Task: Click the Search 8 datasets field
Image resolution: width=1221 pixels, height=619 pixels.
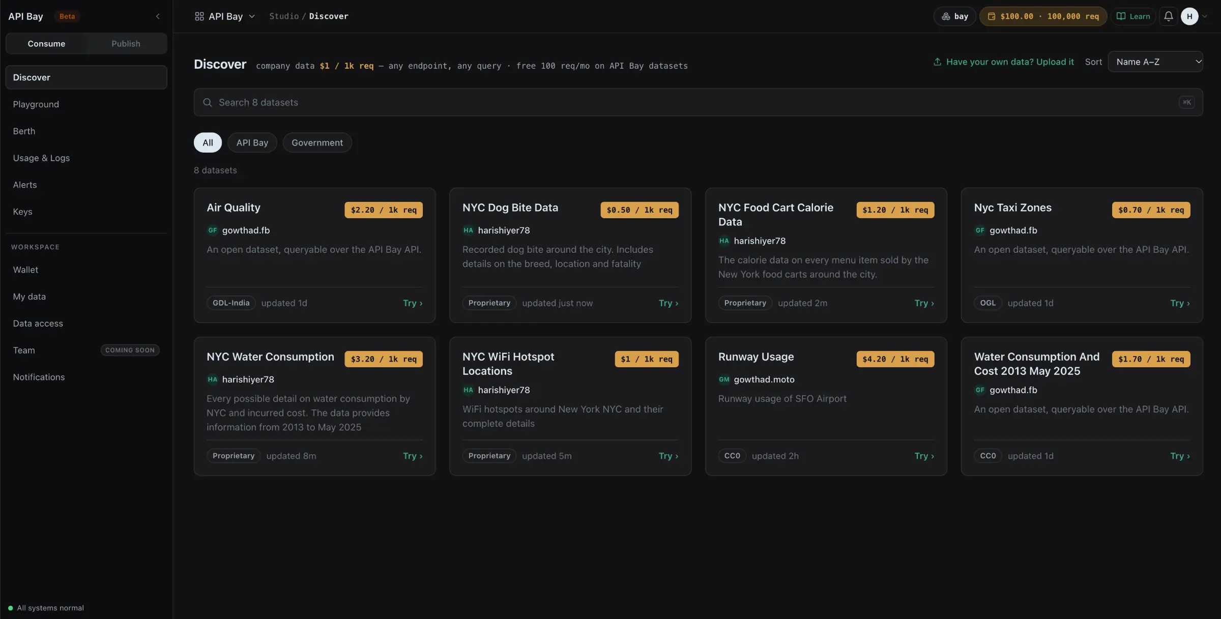Action: (698, 102)
